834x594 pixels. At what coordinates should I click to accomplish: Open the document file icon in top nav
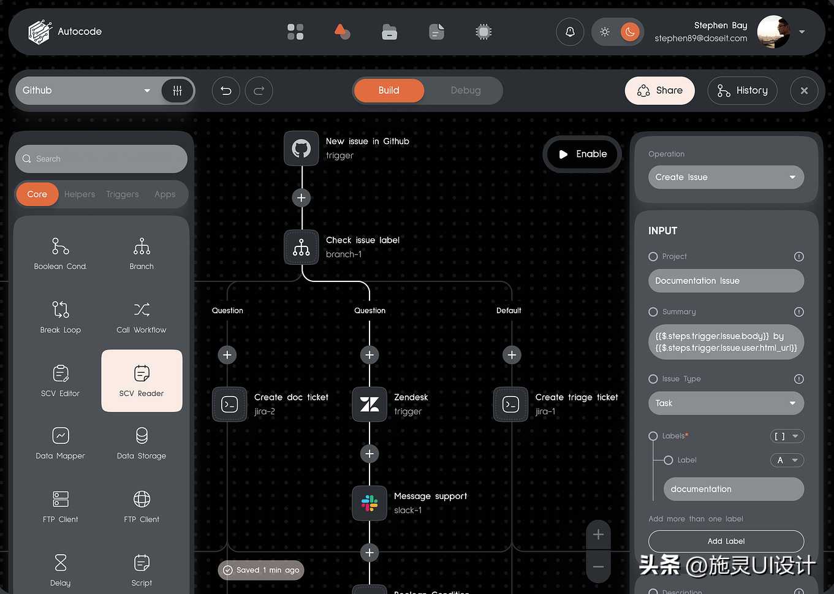(x=436, y=32)
